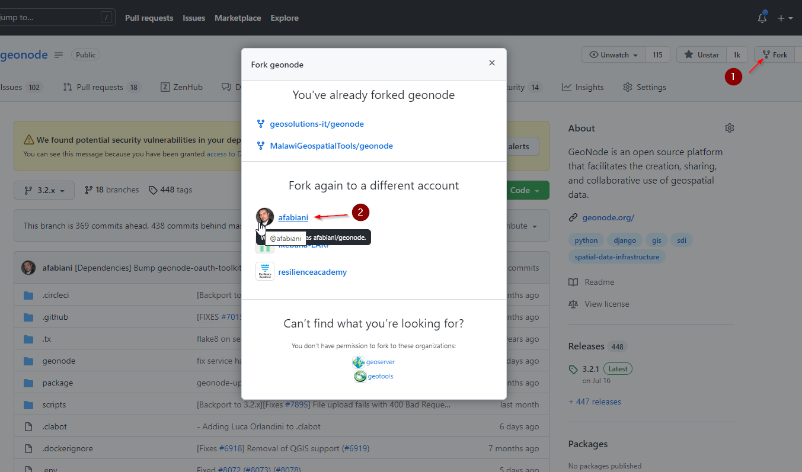Open the geotools organization link
The image size is (802, 472).
(380, 376)
